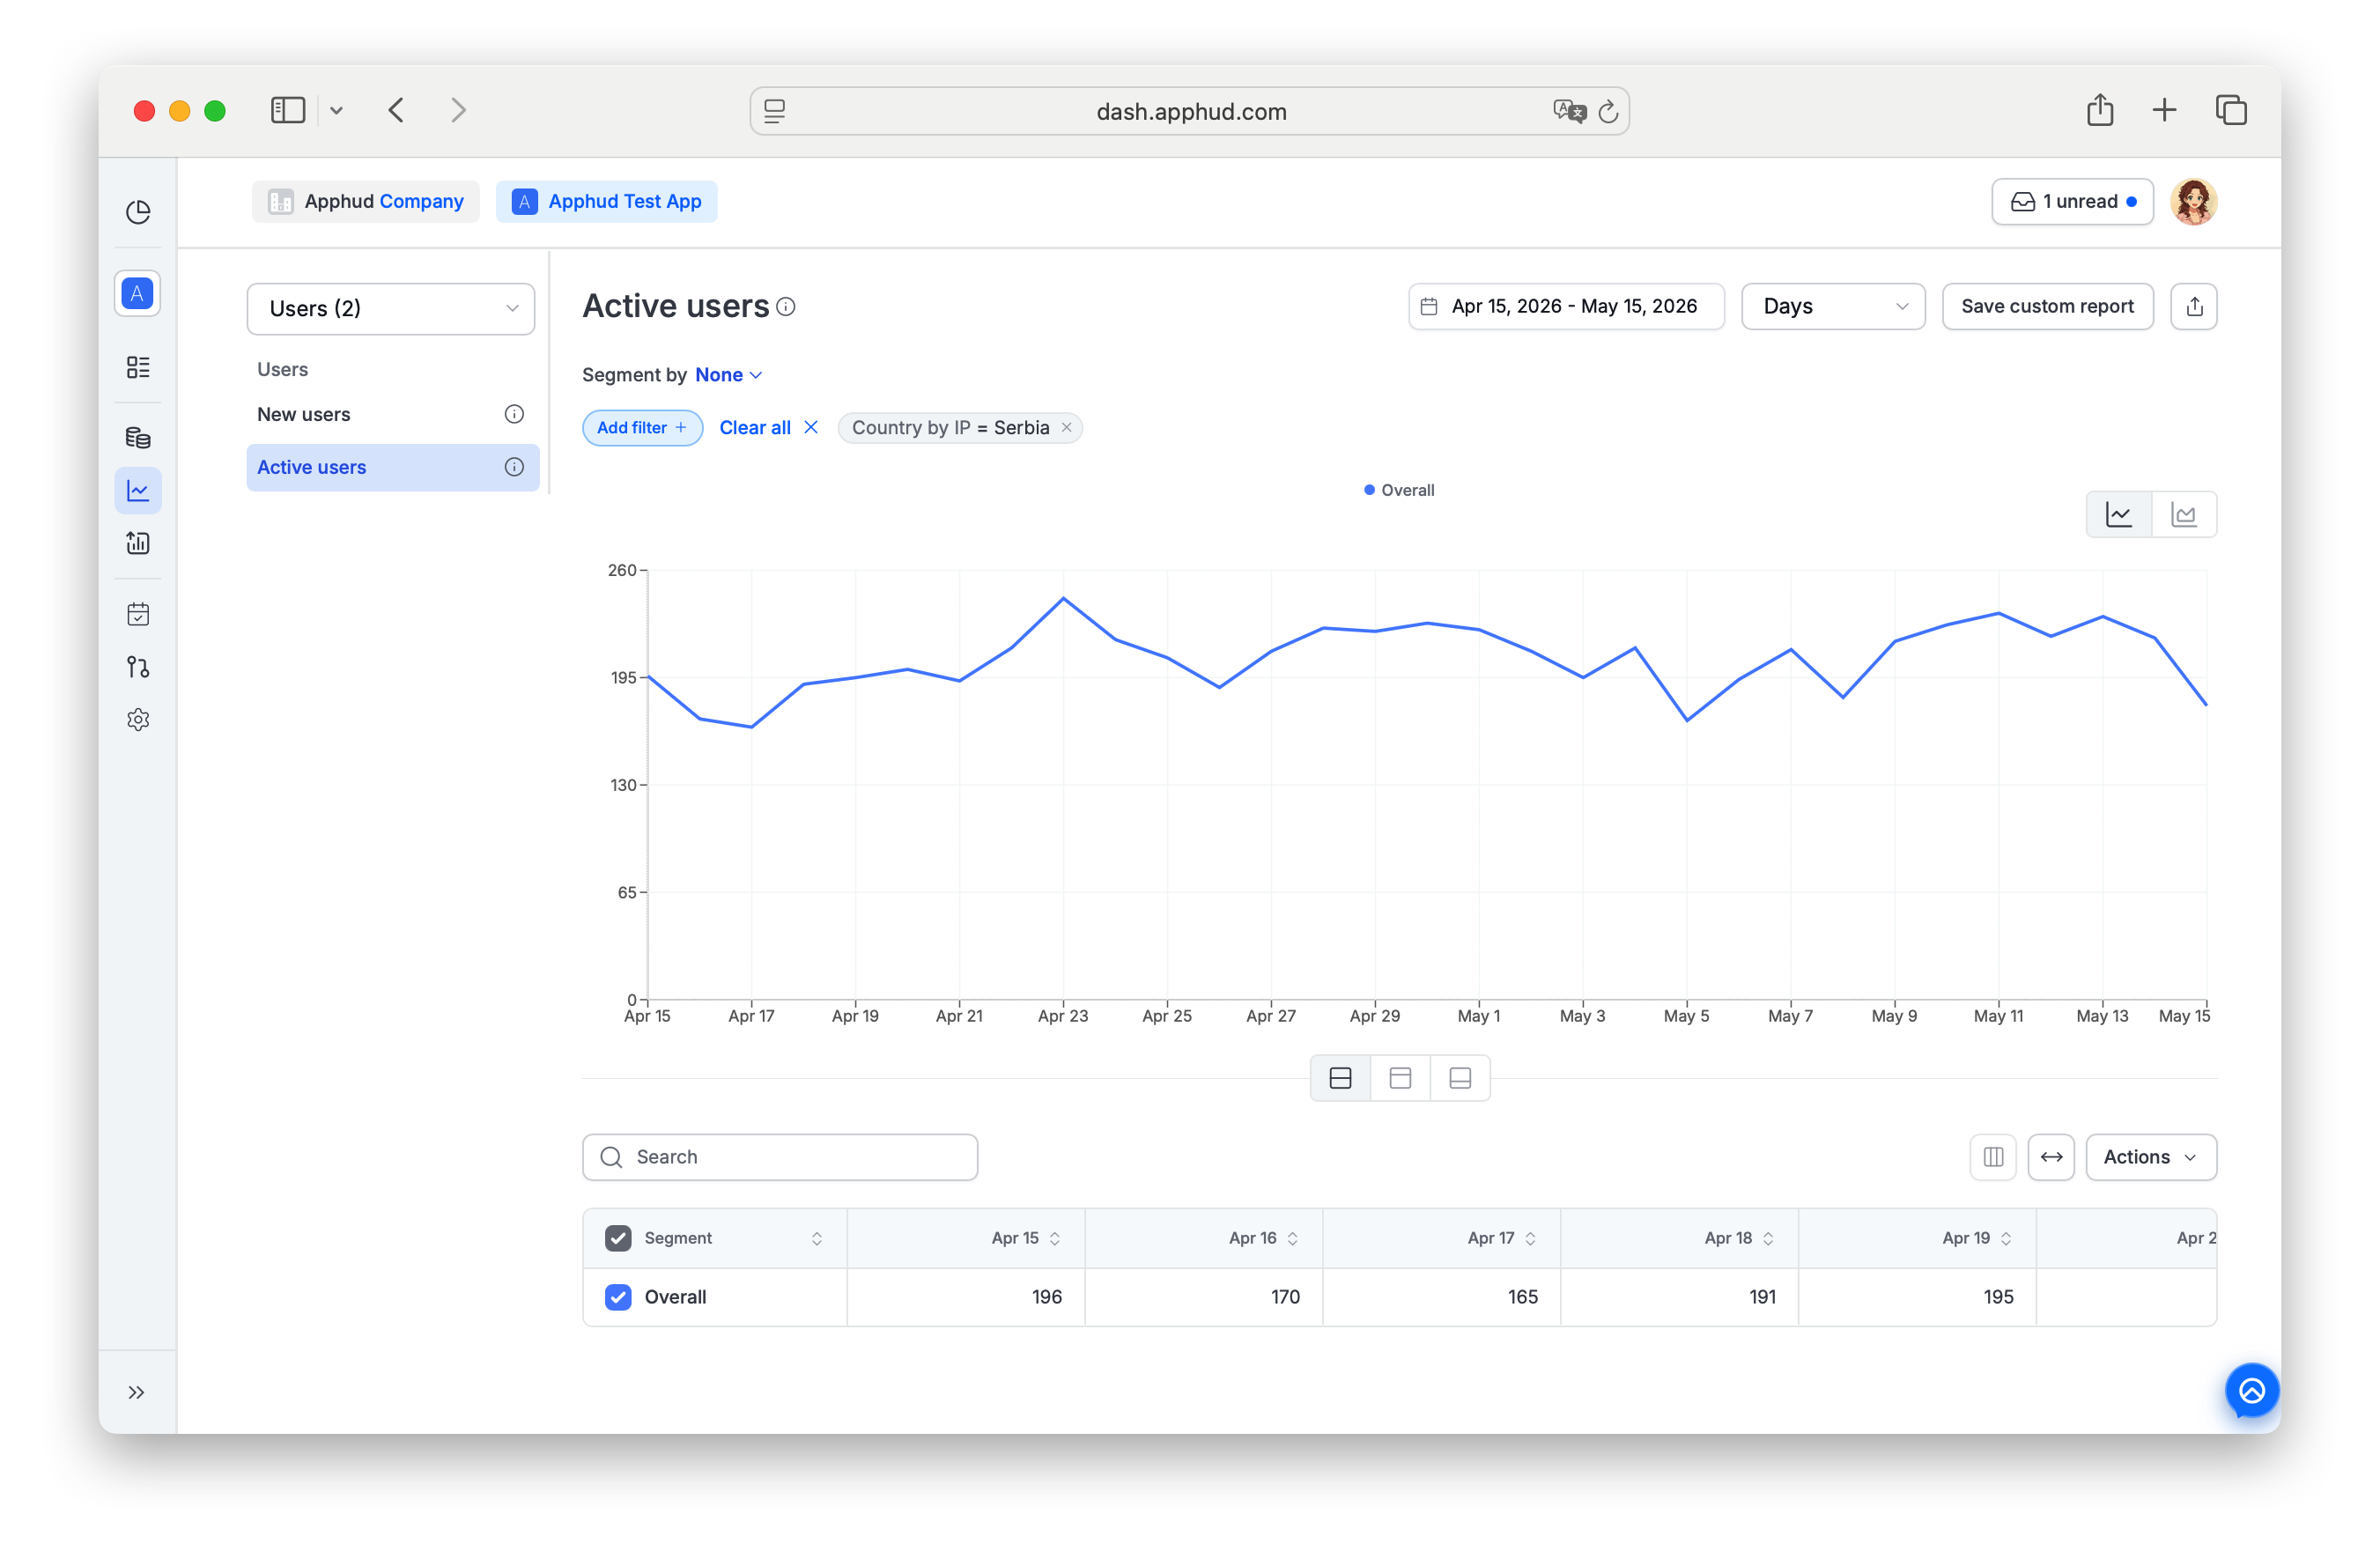
Task: Sort table by Apr 17 column
Action: pyautogui.click(x=1530, y=1238)
